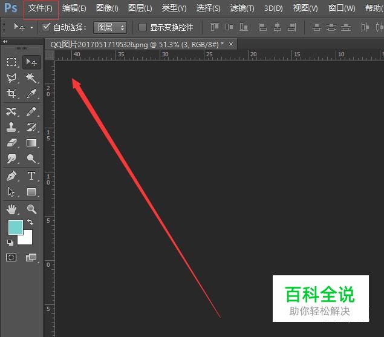Select the Smudge tool

pos(11,159)
